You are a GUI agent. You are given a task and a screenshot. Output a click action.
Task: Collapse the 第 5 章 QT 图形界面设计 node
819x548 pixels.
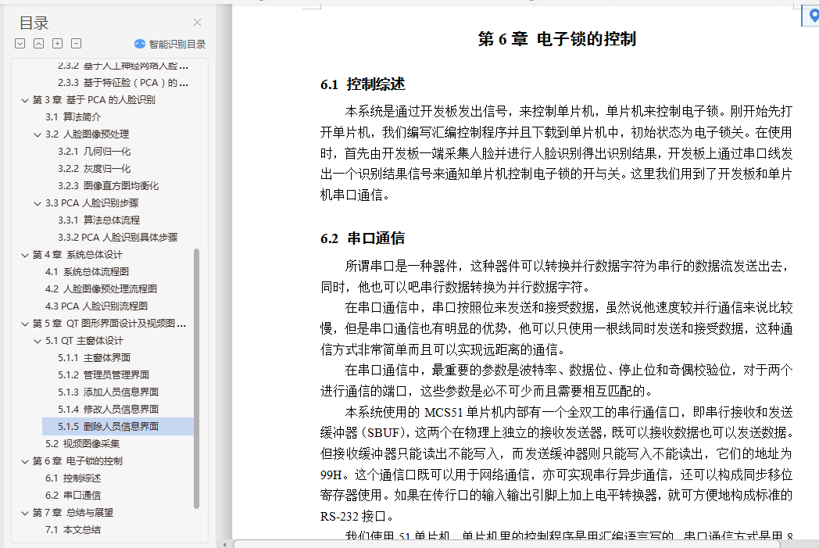click(x=24, y=324)
